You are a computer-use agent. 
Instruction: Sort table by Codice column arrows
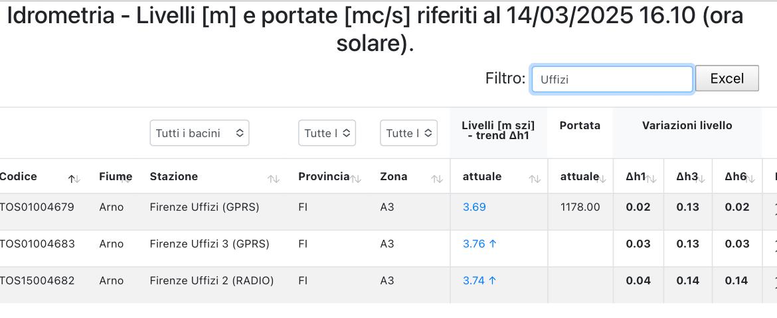pos(74,179)
